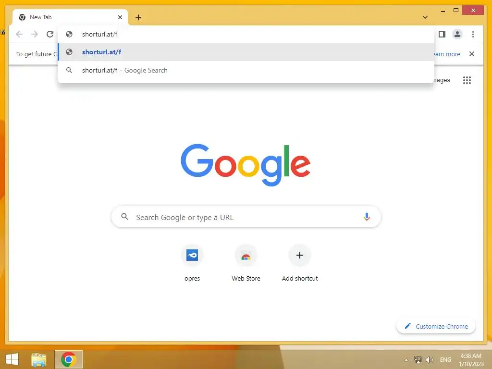Click the ENG language indicator
The height and width of the screenshot is (369, 492).
coord(445,359)
